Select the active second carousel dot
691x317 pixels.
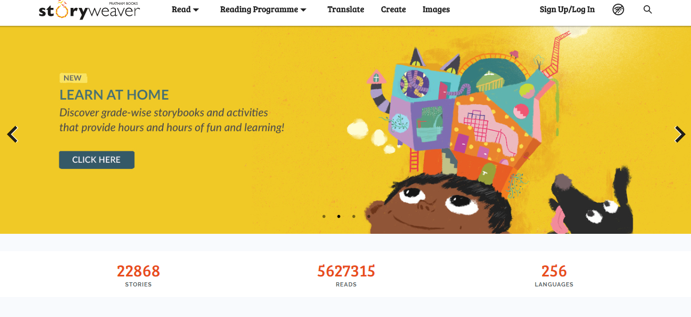[339, 216]
